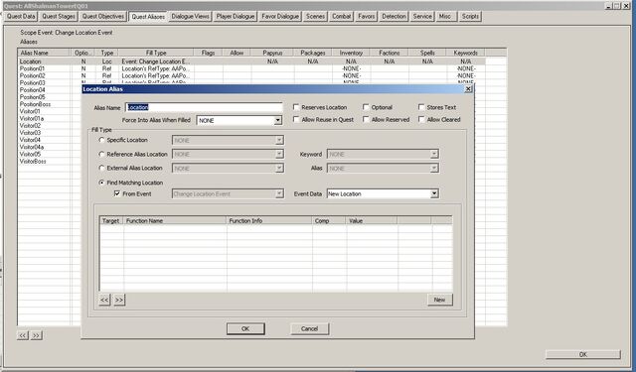Choose Reference Alias Location fill type
The image size is (636, 372).
(101, 154)
